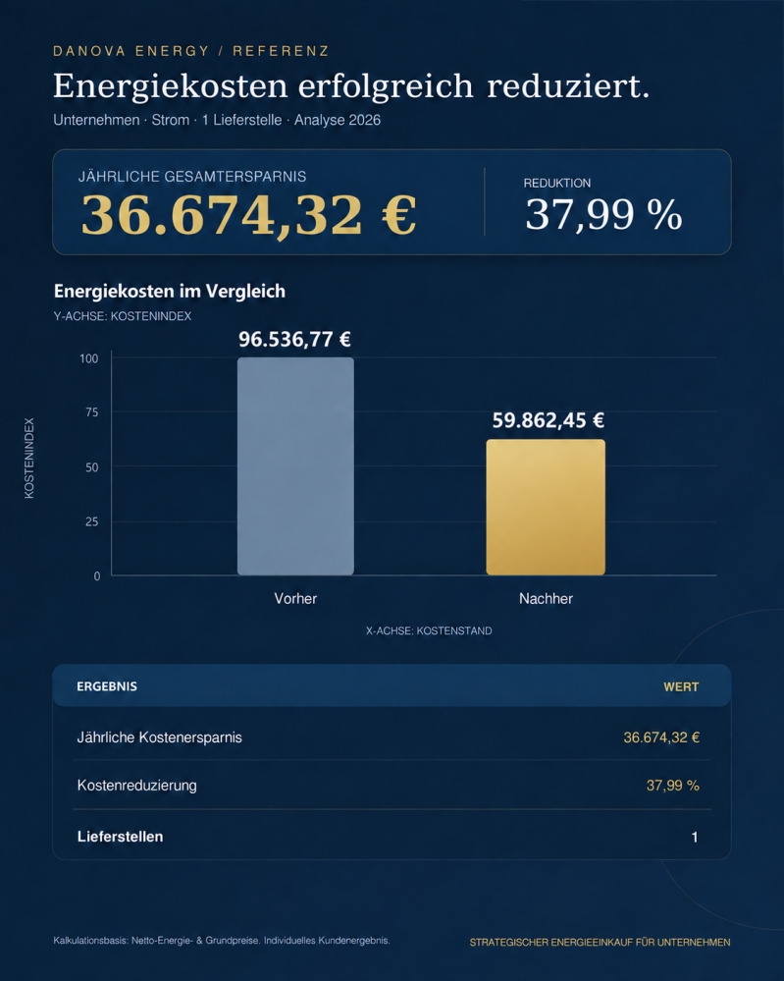Click the y-axis tick label 25
The width and height of the screenshot is (784, 981).
[92, 521]
